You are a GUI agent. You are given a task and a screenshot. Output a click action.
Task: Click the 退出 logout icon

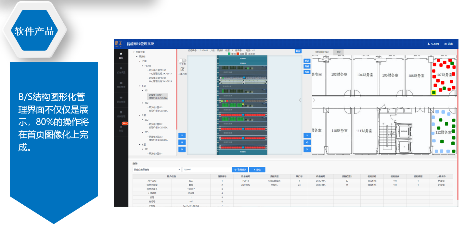445,44
